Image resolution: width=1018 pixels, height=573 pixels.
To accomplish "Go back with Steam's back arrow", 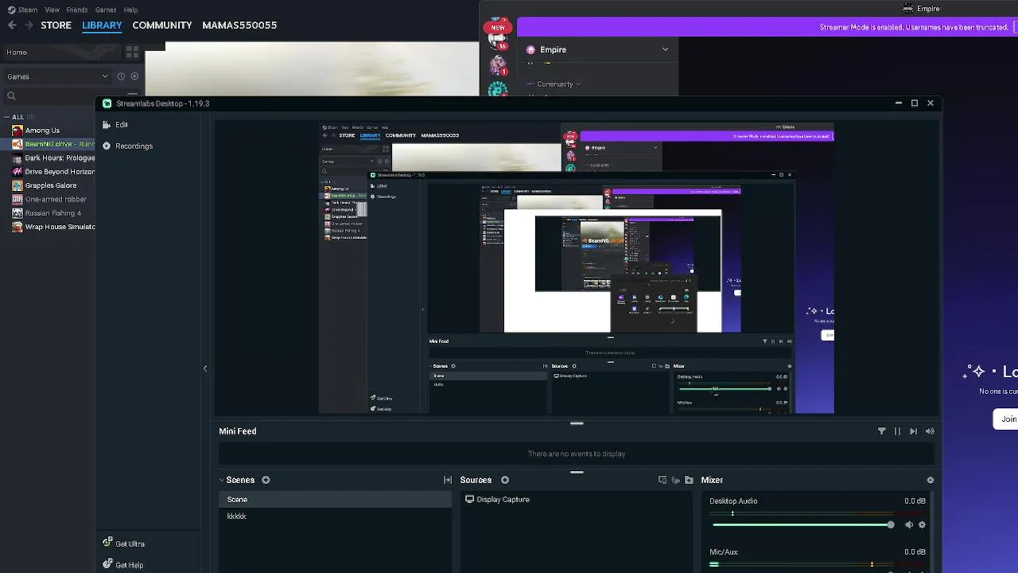I will click(x=12, y=25).
